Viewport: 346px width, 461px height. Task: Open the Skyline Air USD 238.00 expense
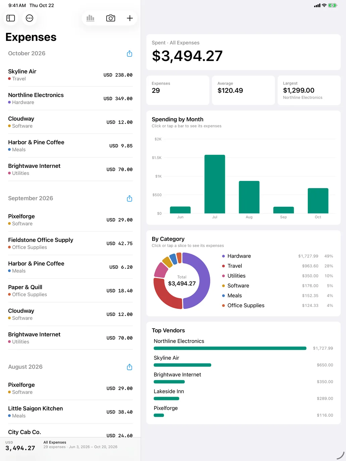[70, 75]
